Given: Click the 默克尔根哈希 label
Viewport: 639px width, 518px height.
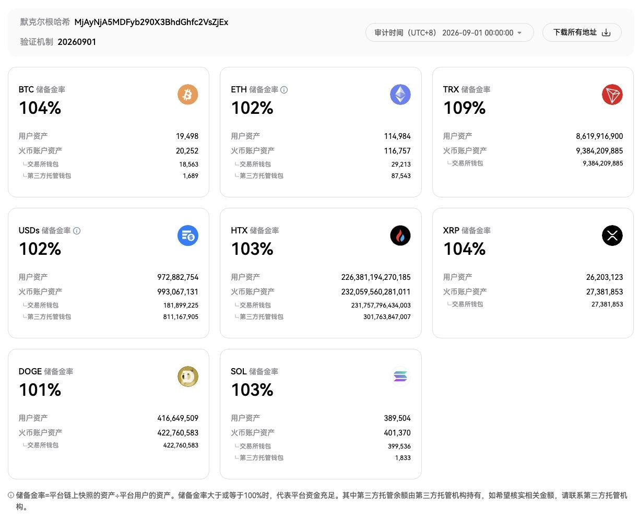Looking at the screenshot, I should [45, 22].
